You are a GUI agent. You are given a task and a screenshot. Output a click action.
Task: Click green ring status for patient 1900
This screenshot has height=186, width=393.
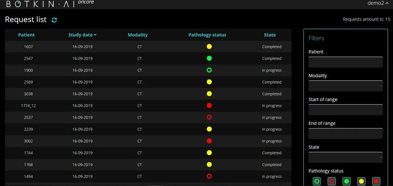(x=209, y=70)
